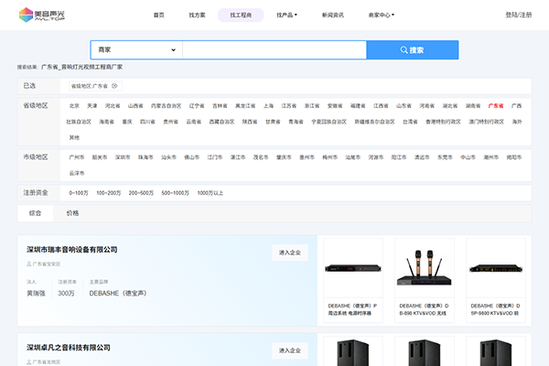Viewport: 549px width, 366px height.
Task: Filter by 重庆
Action: [127, 122]
